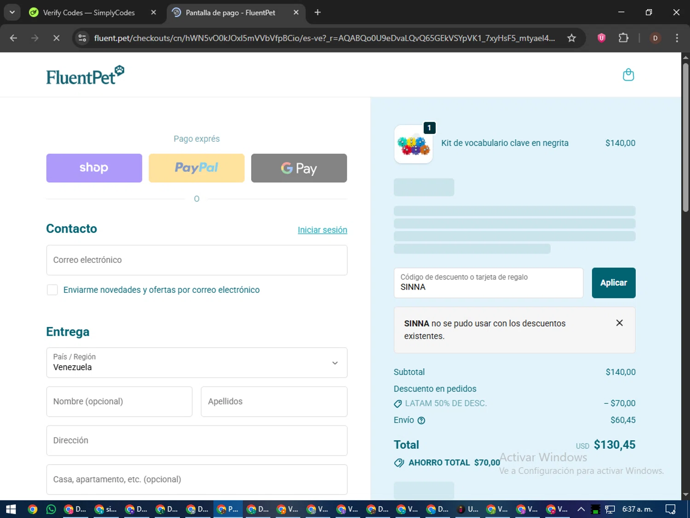This screenshot has height=518, width=690.
Task: Pay with Shop Pay express button
Action: tap(94, 168)
